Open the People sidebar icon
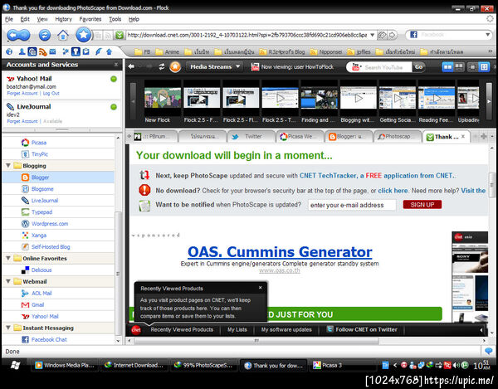 click(22, 51)
